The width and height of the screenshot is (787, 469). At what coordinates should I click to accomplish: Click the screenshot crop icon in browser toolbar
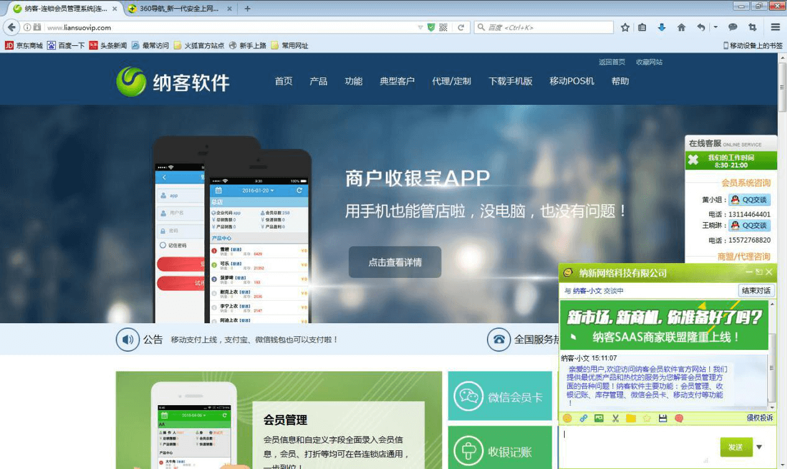coord(752,27)
